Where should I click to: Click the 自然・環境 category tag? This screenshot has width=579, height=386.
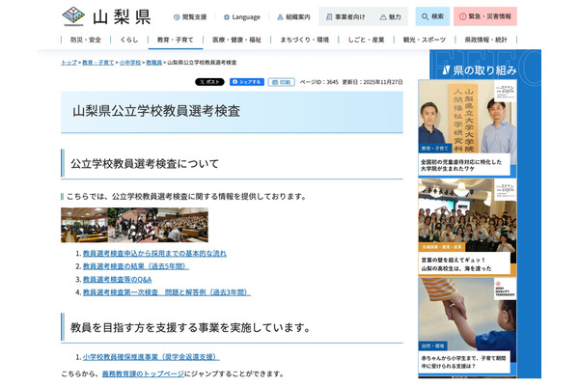coord(432,346)
